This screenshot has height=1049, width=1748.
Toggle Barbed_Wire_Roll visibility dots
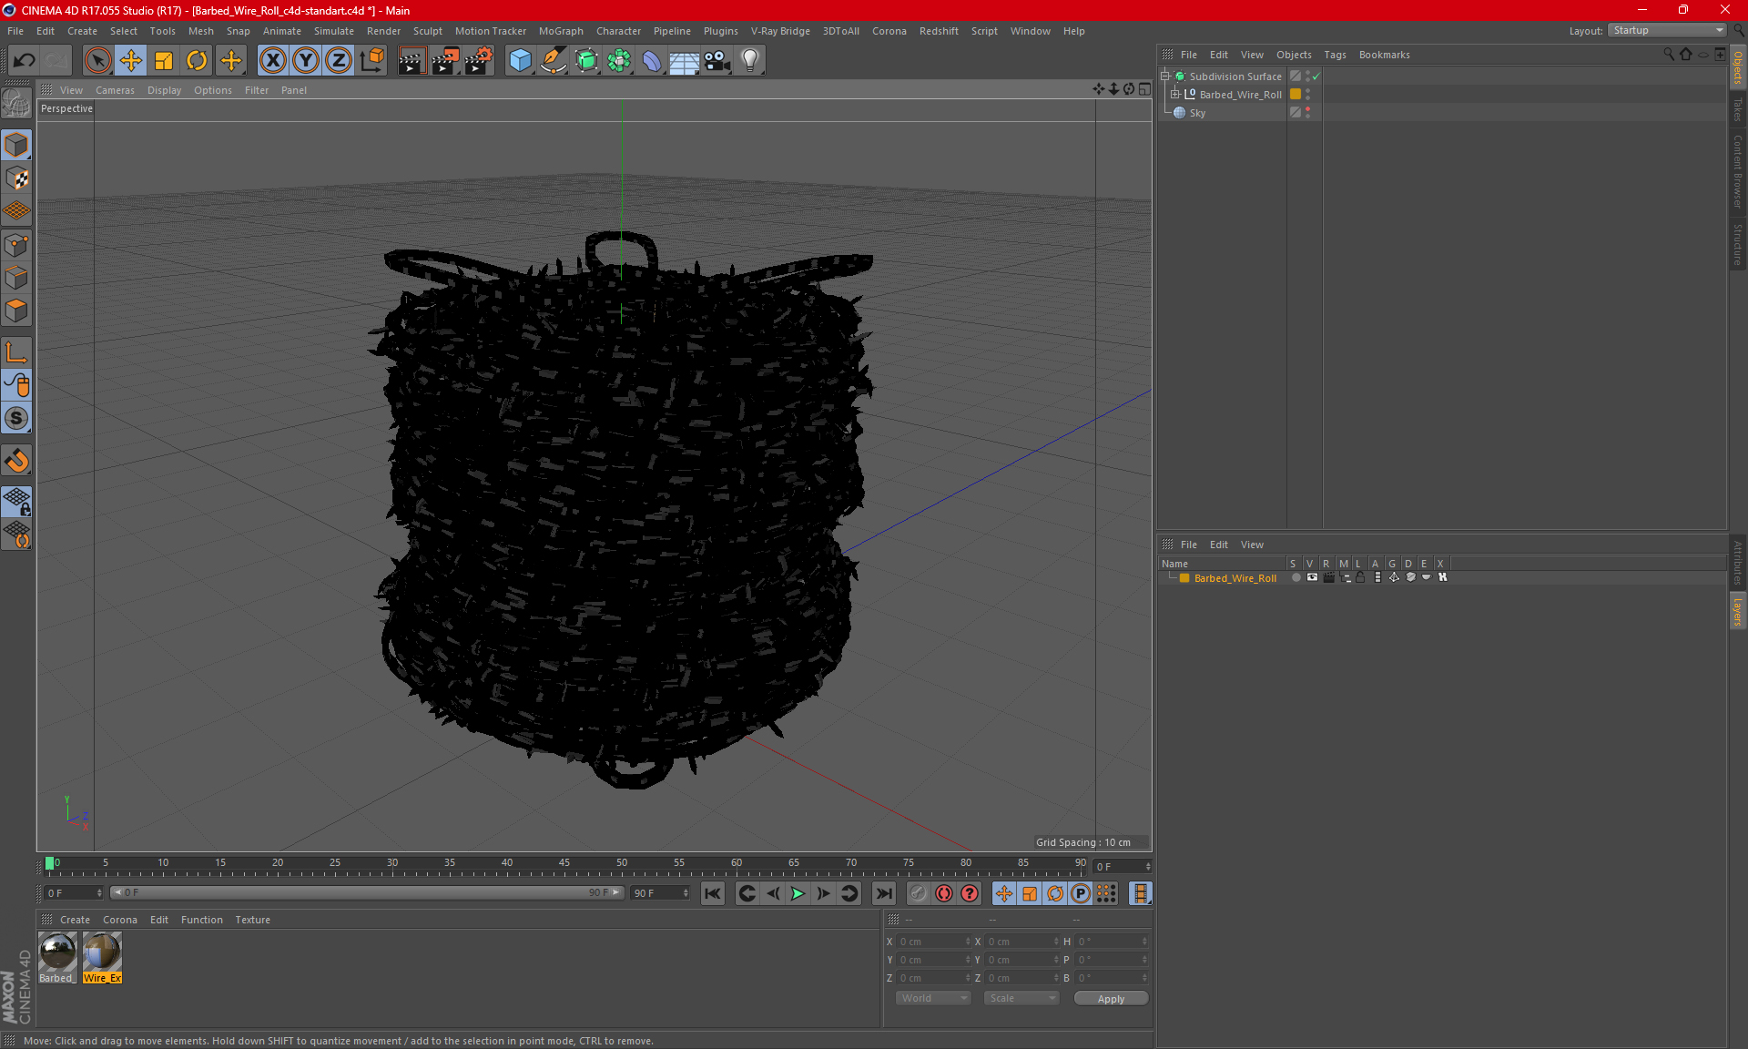coord(1308,94)
